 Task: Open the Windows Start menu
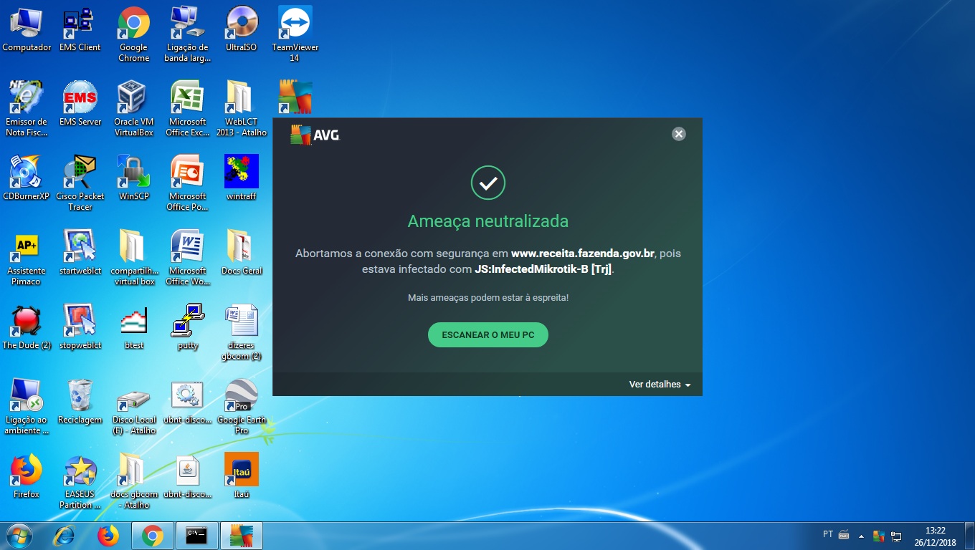tap(19, 536)
